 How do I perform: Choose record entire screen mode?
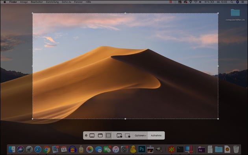119,136
